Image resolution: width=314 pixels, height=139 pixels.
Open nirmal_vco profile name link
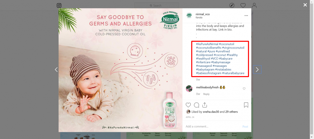[203, 14]
